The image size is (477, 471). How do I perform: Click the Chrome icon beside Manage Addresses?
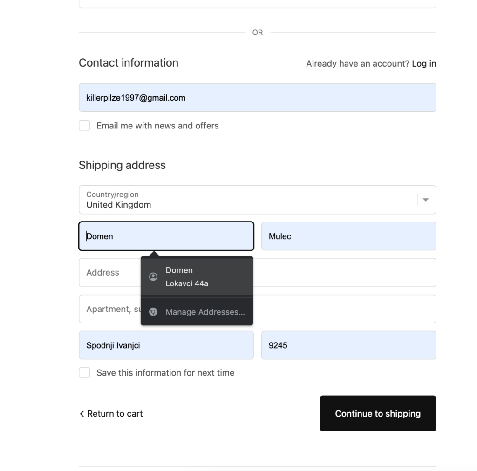point(153,312)
